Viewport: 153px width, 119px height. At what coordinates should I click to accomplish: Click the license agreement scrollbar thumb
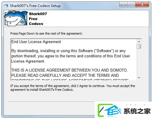(139, 46)
